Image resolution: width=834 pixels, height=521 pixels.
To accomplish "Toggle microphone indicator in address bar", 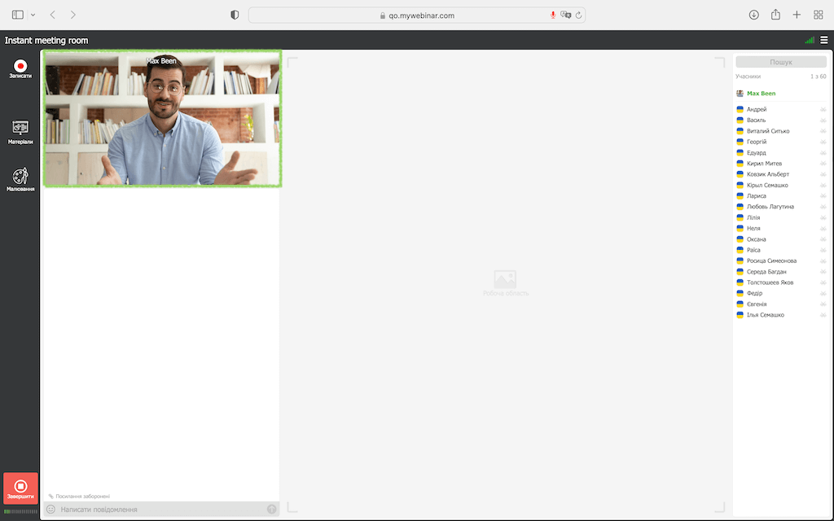I will tap(553, 15).
